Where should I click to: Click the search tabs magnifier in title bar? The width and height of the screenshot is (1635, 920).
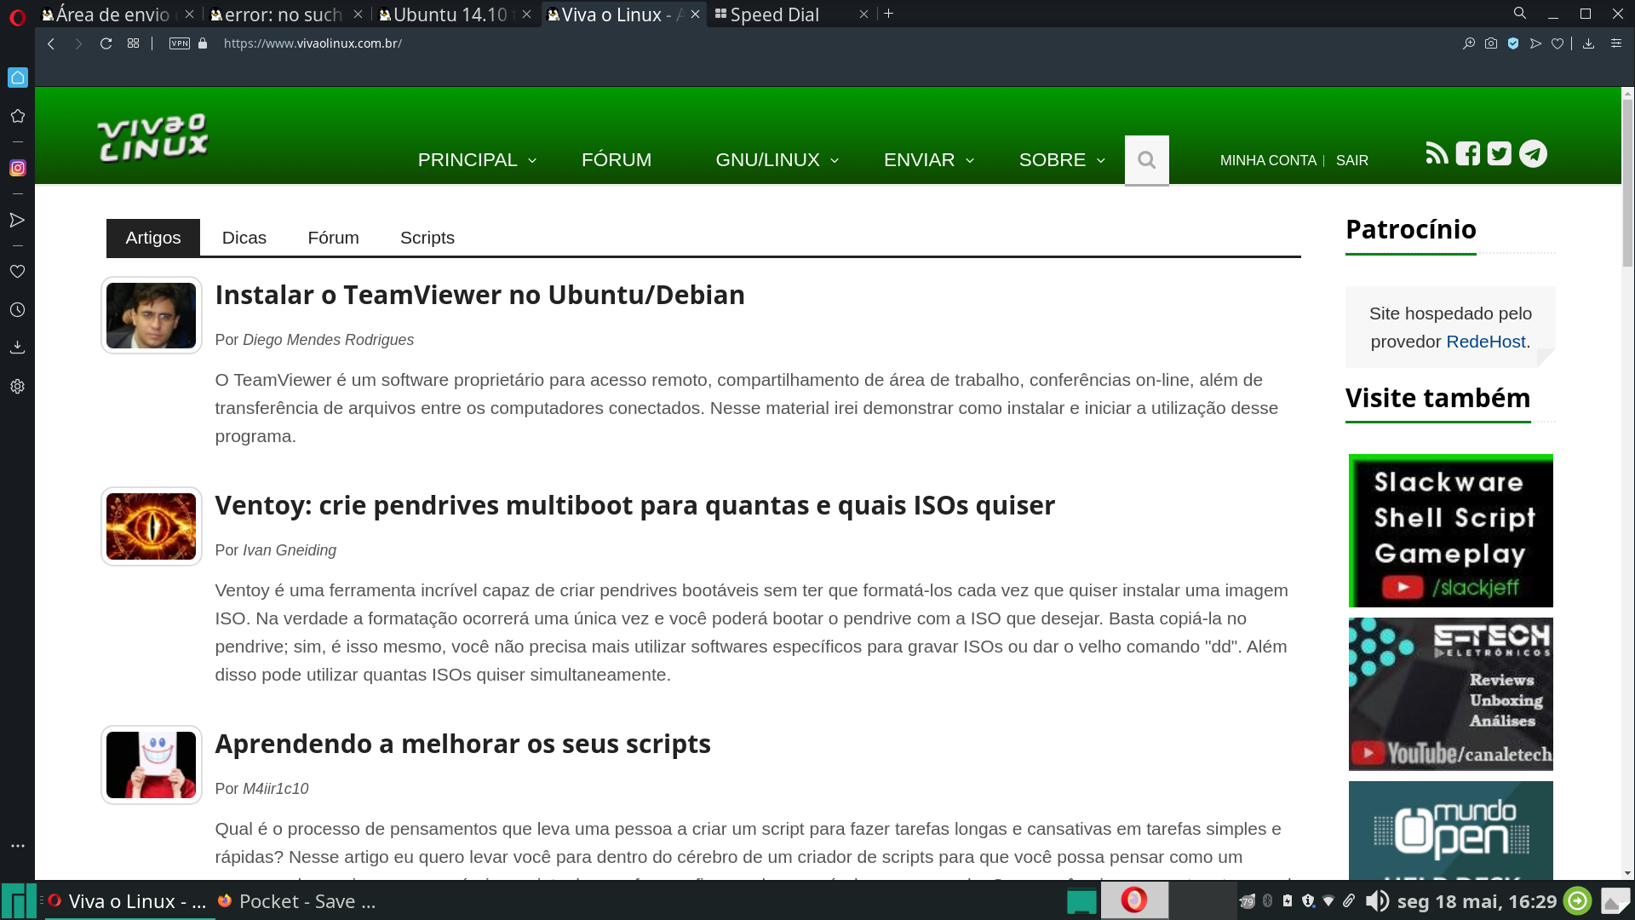[x=1519, y=14]
